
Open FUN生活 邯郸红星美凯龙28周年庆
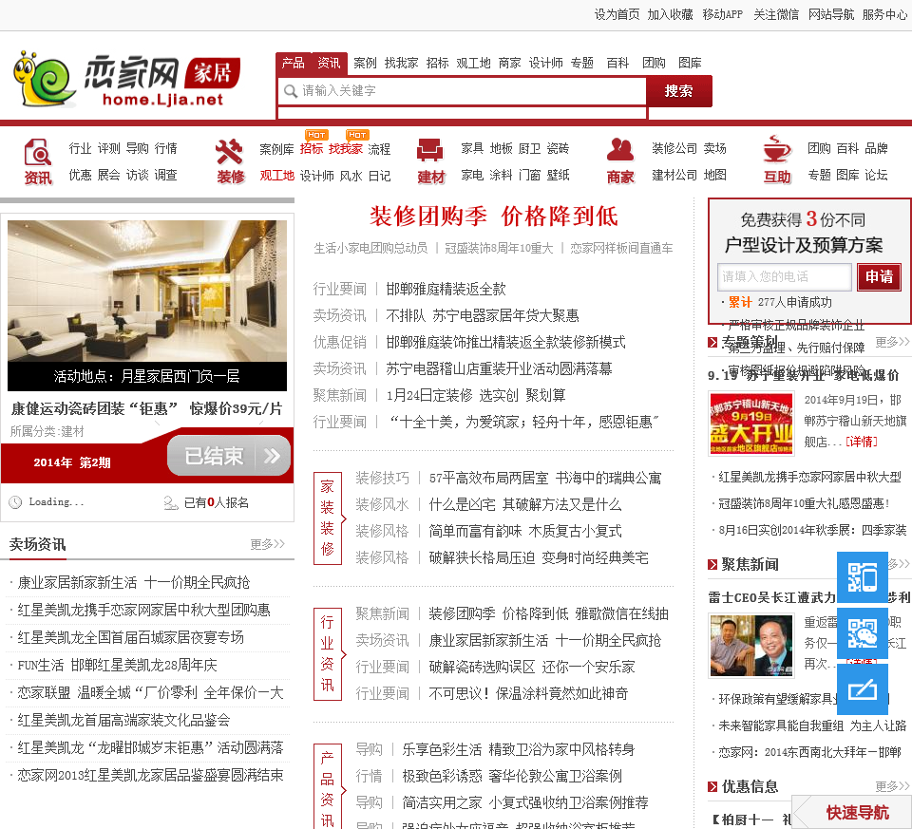[x=117, y=665]
